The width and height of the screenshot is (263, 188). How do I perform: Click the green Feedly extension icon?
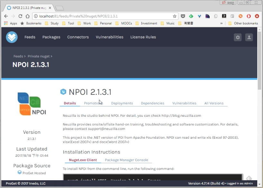point(191,16)
